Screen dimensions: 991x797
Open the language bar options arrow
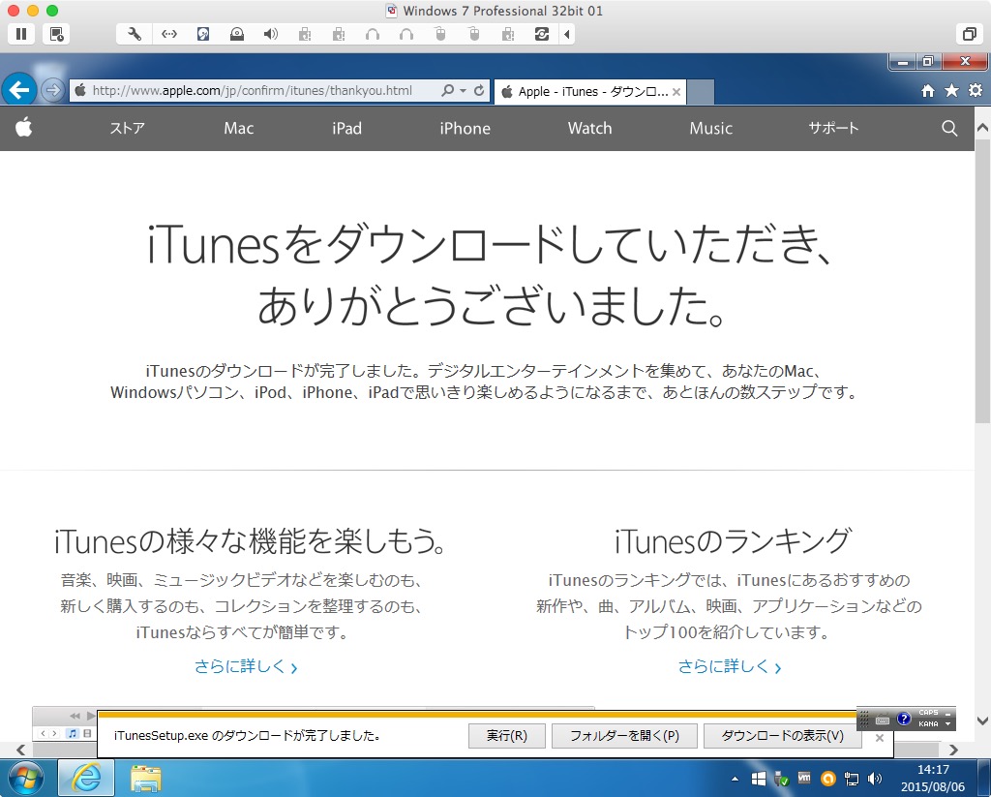click(x=948, y=723)
